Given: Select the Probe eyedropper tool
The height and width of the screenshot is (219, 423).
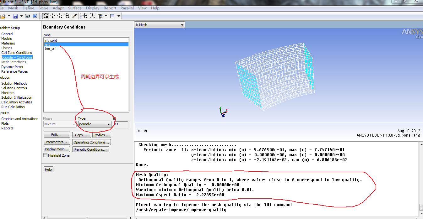Looking at the screenshot, I should [x=74, y=16].
